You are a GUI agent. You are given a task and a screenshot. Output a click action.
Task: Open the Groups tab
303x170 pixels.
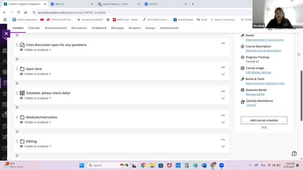click(150, 28)
